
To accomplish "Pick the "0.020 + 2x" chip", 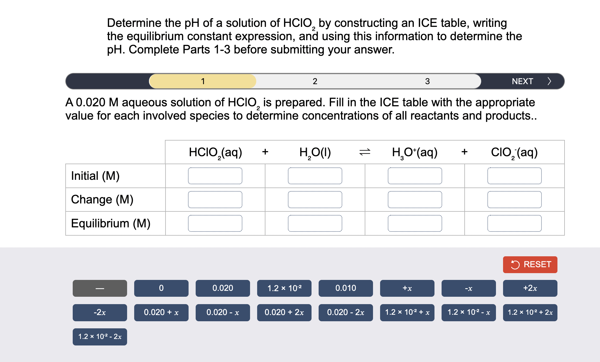I will 284,312.
